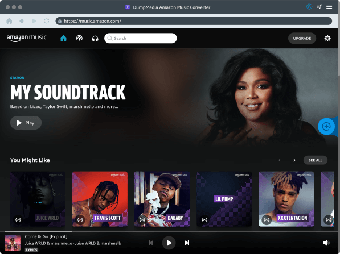Screen dimensions: 340x254
Task: Open the hamburger menu in title bar
Action: click(x=329, y=7)
